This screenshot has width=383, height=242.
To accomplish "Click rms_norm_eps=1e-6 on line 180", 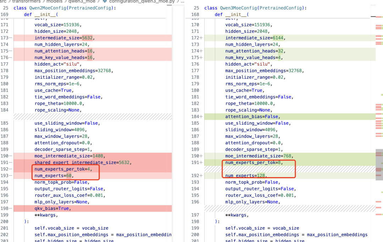I will tap(58, 84).
